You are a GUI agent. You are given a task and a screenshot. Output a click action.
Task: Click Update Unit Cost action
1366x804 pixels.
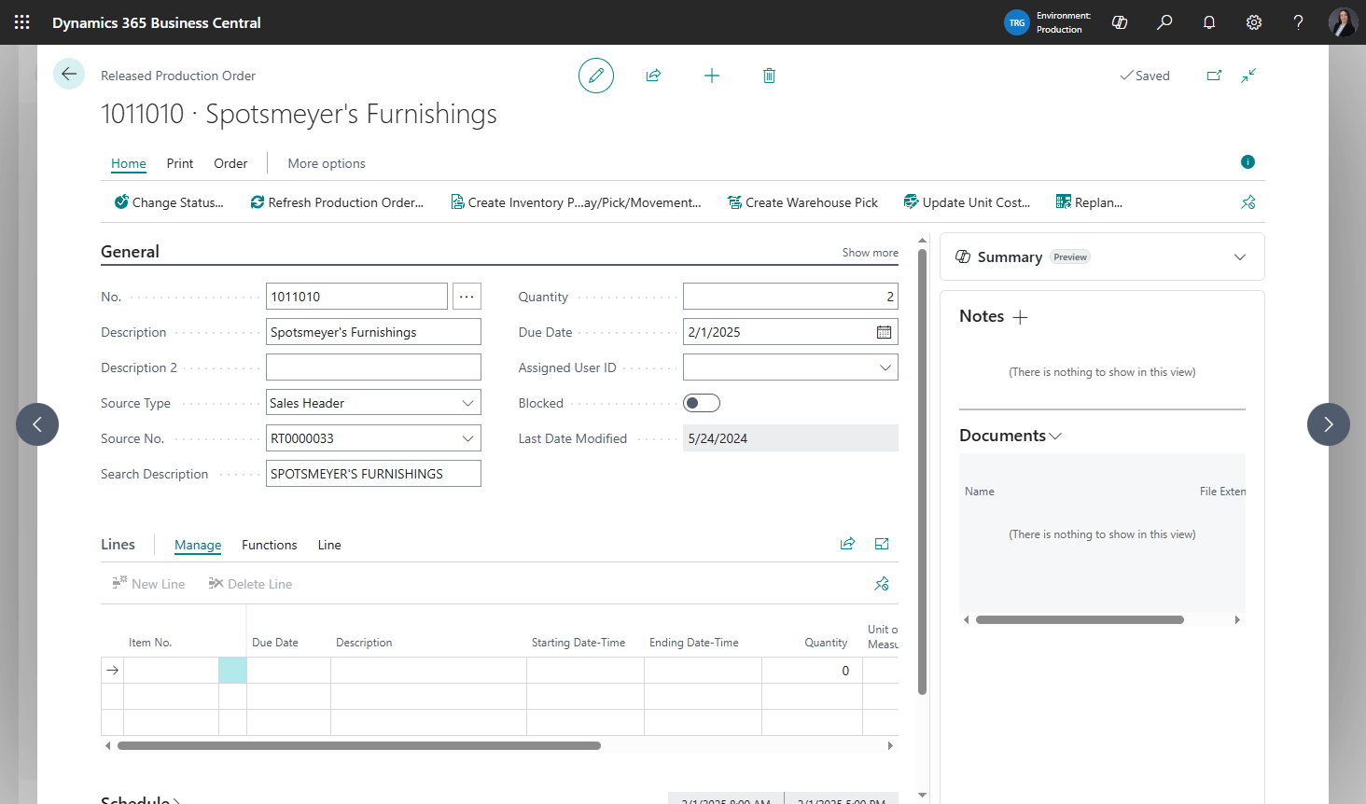point(968,202)
